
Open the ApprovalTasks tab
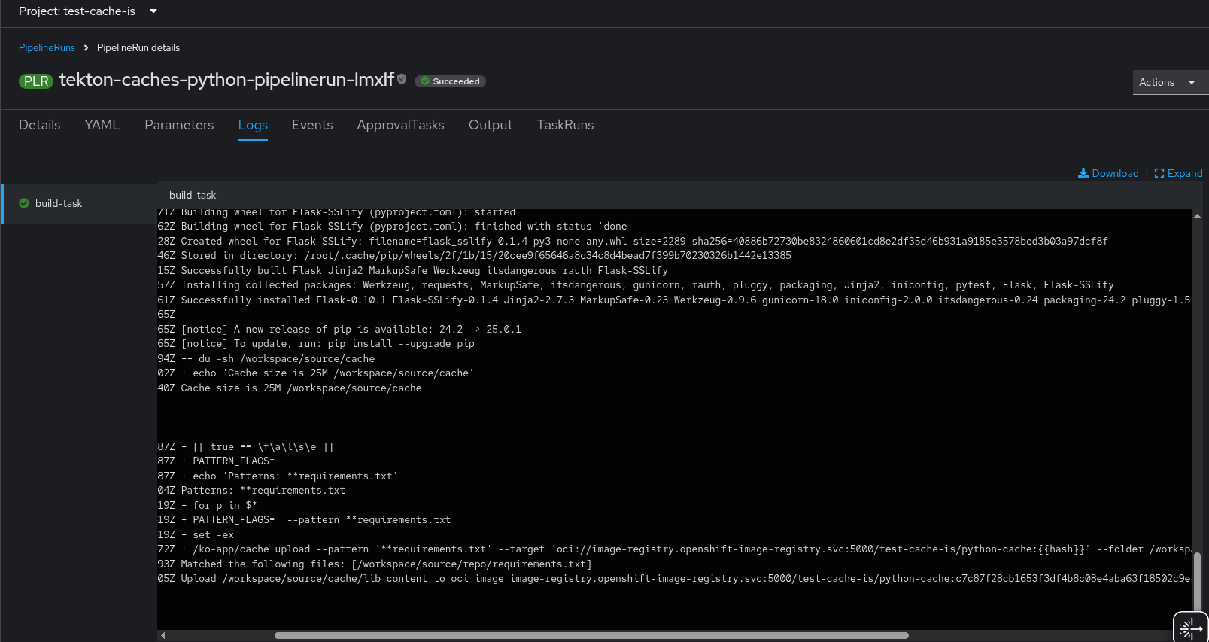tap(400, 125)
